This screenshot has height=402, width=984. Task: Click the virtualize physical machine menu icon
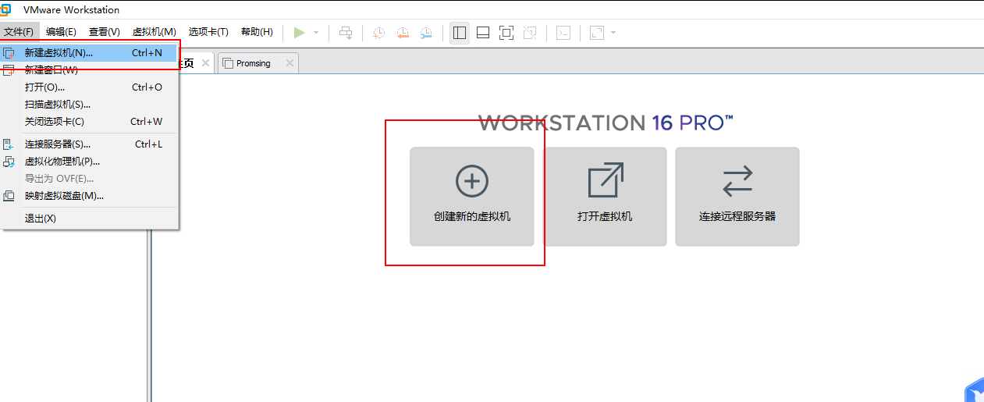point(9,162)
